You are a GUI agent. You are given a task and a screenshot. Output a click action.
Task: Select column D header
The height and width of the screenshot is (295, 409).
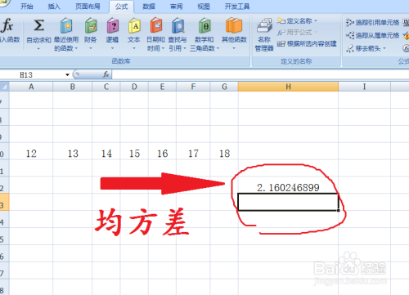click(134, 87)
